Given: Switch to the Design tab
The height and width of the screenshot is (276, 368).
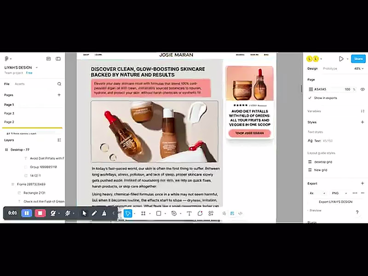Looking at the screenshot, I should pos(312,69).
